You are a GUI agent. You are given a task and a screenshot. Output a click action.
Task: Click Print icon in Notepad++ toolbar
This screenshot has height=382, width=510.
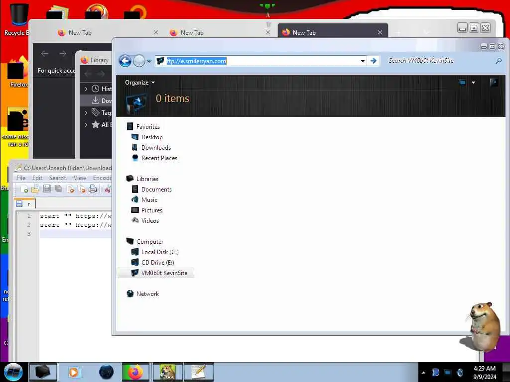[x=93, y=189]
